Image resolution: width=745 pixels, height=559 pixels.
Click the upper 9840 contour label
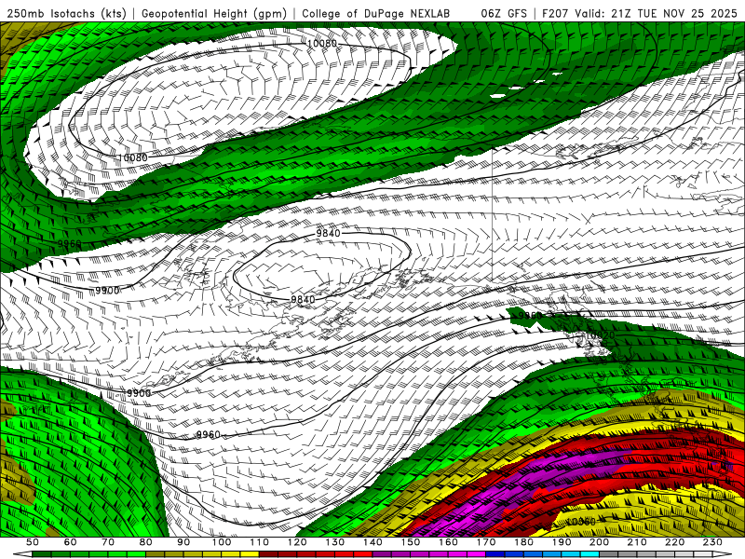[x=329, y=233]
